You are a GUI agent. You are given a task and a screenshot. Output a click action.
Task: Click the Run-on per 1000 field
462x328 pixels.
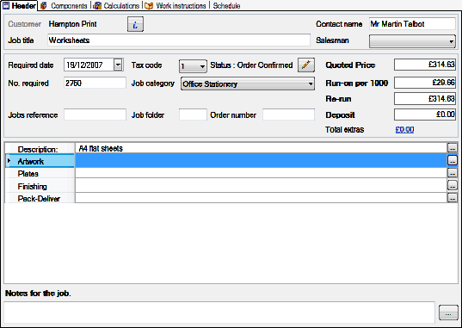point(425,83)
